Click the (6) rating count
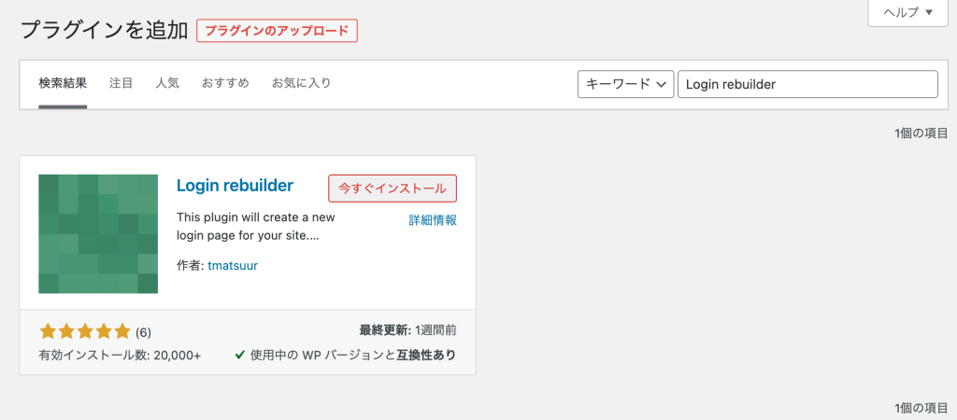This screenshot has height=420, width=957. pyautogui.click(x=143, y=333)
